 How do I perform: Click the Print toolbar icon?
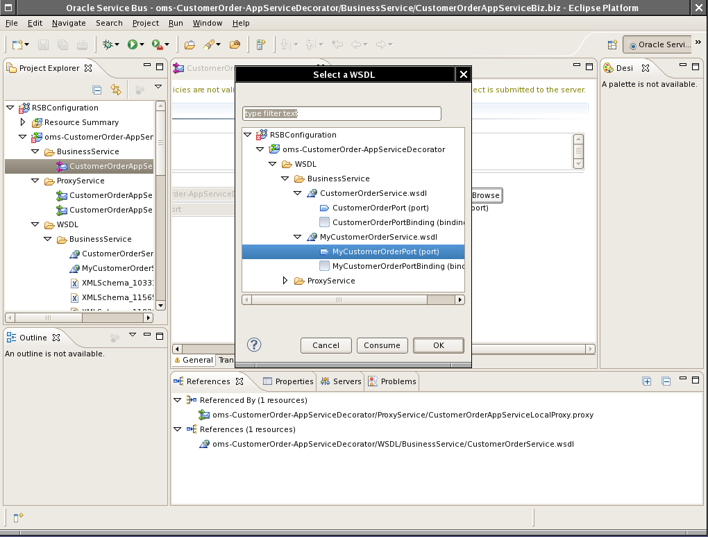tap(82, 44)
